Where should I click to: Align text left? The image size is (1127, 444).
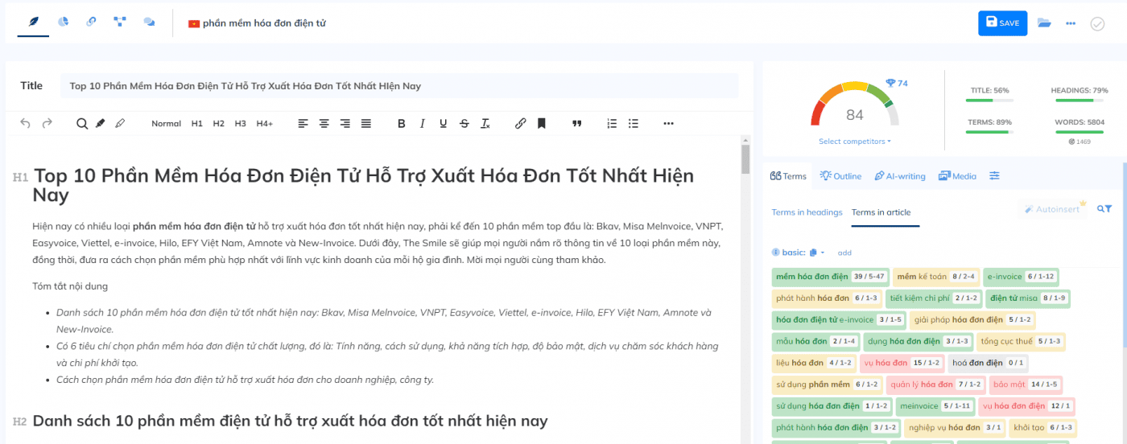(x=303, y=123)
